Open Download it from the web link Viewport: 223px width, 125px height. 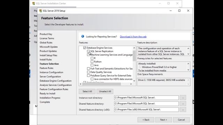[133, 36]
